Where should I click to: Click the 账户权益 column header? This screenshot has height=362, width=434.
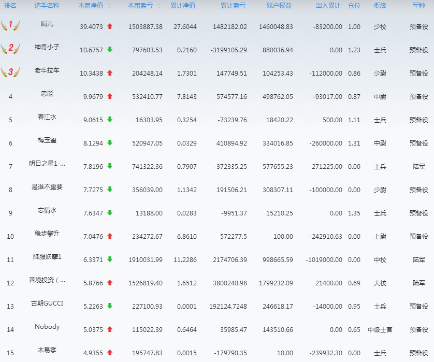[279, 6]
